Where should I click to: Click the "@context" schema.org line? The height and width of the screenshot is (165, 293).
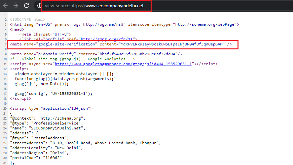[x=48, y=118]
